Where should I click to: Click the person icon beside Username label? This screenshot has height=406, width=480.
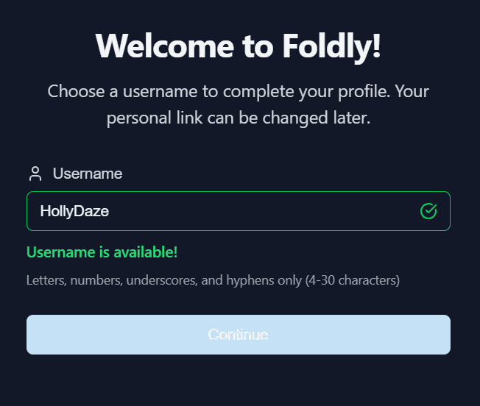click(35, 174)
